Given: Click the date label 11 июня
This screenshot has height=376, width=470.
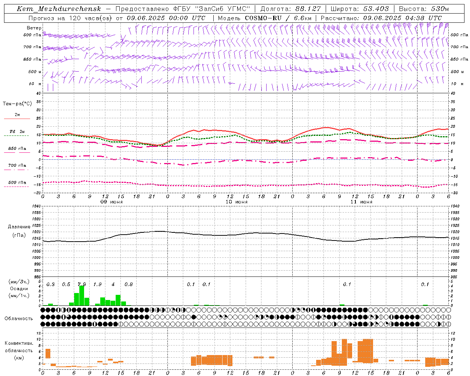Looking at the screenshot, I should (361, 202).
